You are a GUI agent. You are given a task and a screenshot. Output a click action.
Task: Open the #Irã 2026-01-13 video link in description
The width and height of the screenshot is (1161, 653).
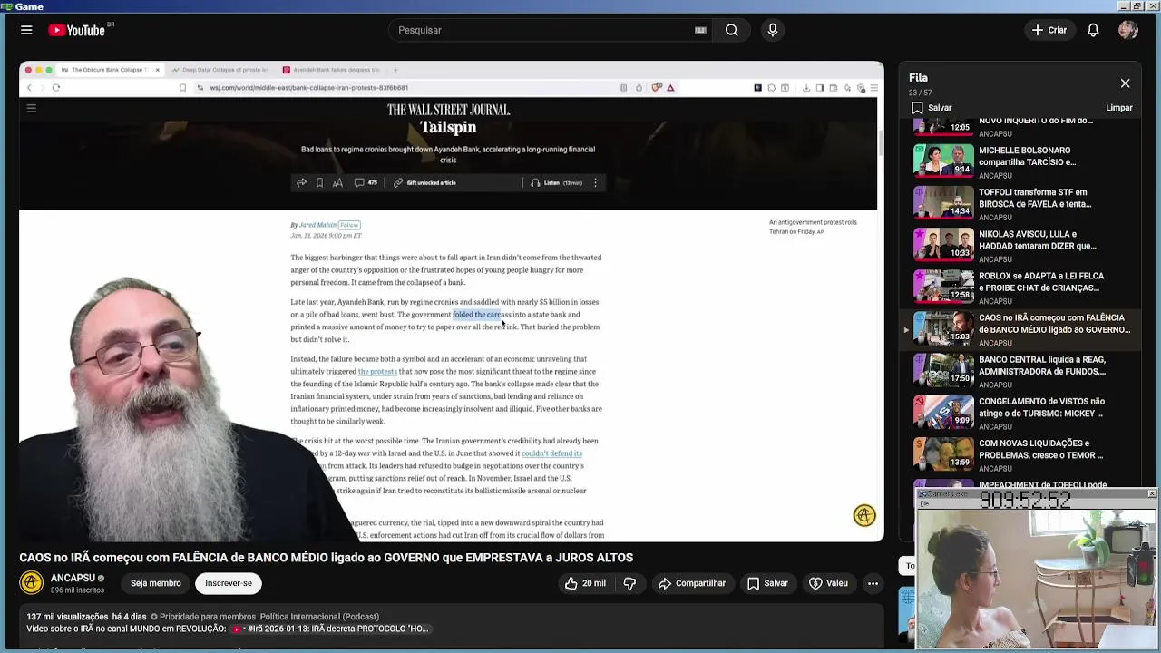tap(331, 629)
